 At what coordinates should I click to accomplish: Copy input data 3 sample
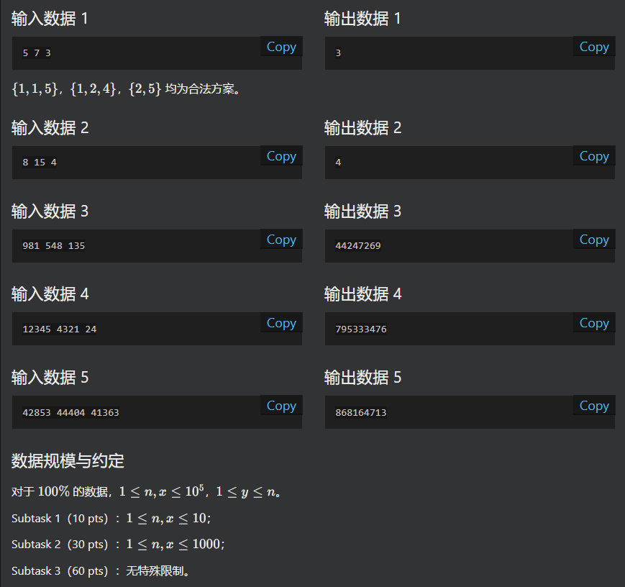[281, 239]
